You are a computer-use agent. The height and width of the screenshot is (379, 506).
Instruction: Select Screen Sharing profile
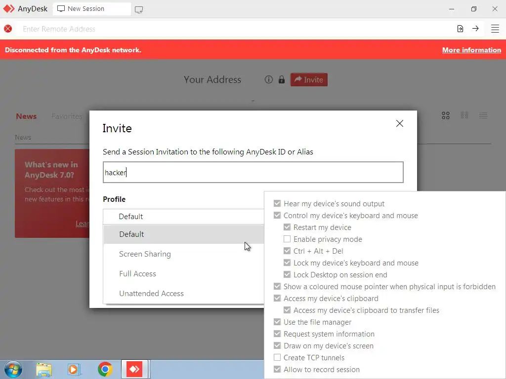click(x=184, y=254)
